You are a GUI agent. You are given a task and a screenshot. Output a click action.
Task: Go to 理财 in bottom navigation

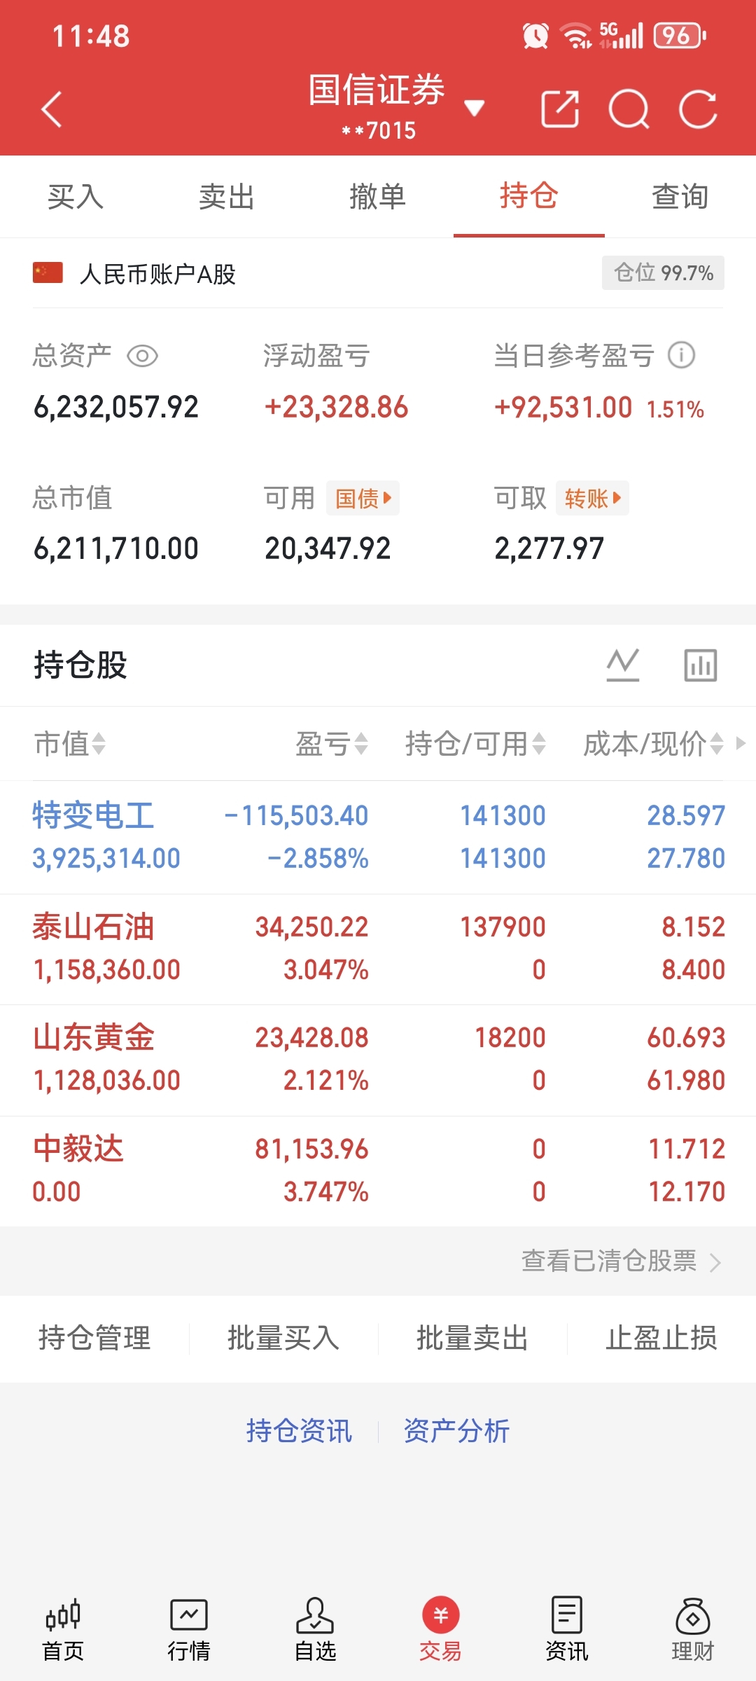coord(693,1631)
